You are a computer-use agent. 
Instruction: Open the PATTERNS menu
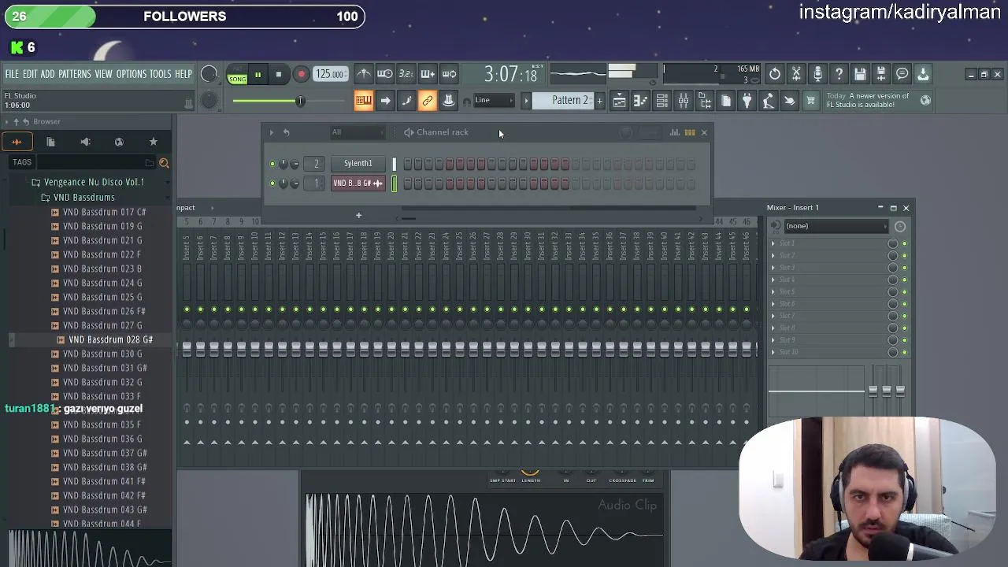pyautogui.click(x=75, y=74)
